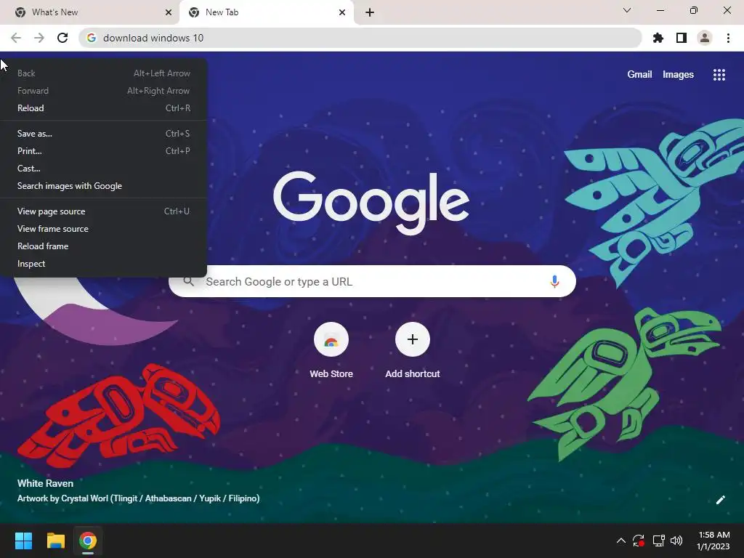Click the browser back arrow button
The image size is (744, 558).
pos(16,38)
